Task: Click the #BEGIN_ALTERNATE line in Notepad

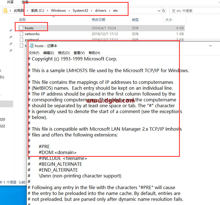Action: (x=60, y=164)
